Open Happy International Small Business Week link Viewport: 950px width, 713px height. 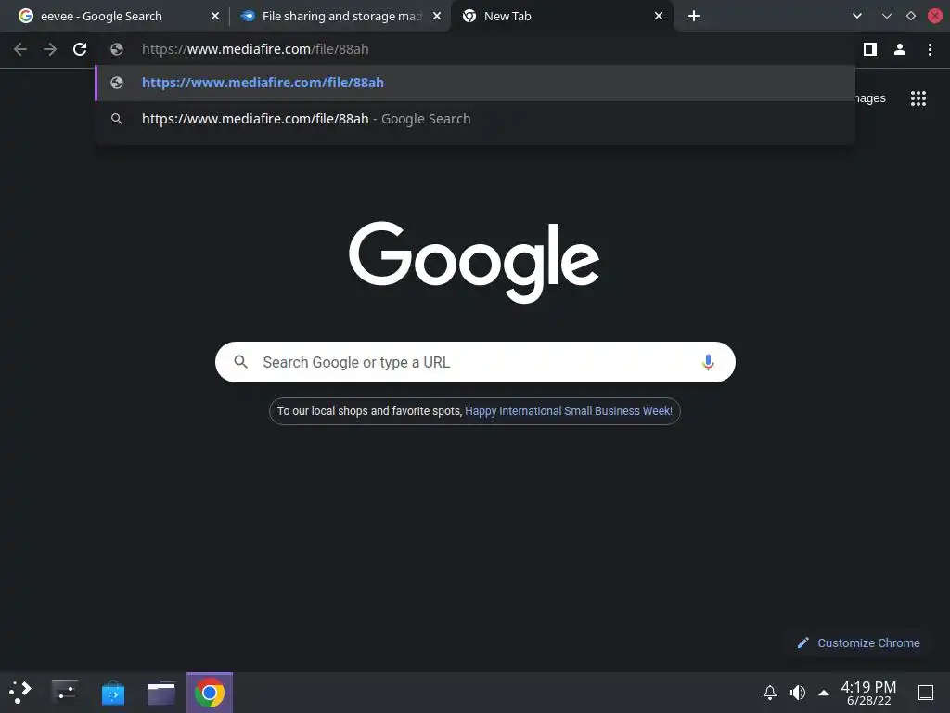tap(569, 411)
